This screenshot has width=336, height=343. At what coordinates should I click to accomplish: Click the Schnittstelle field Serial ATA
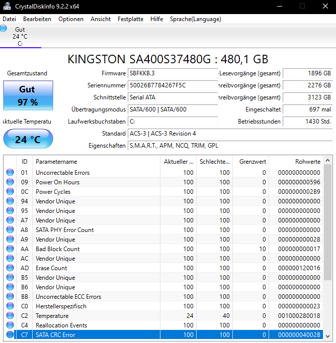click(173, 97)
